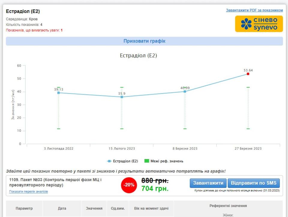Click the Параметр column header

[x=24, y=208]
